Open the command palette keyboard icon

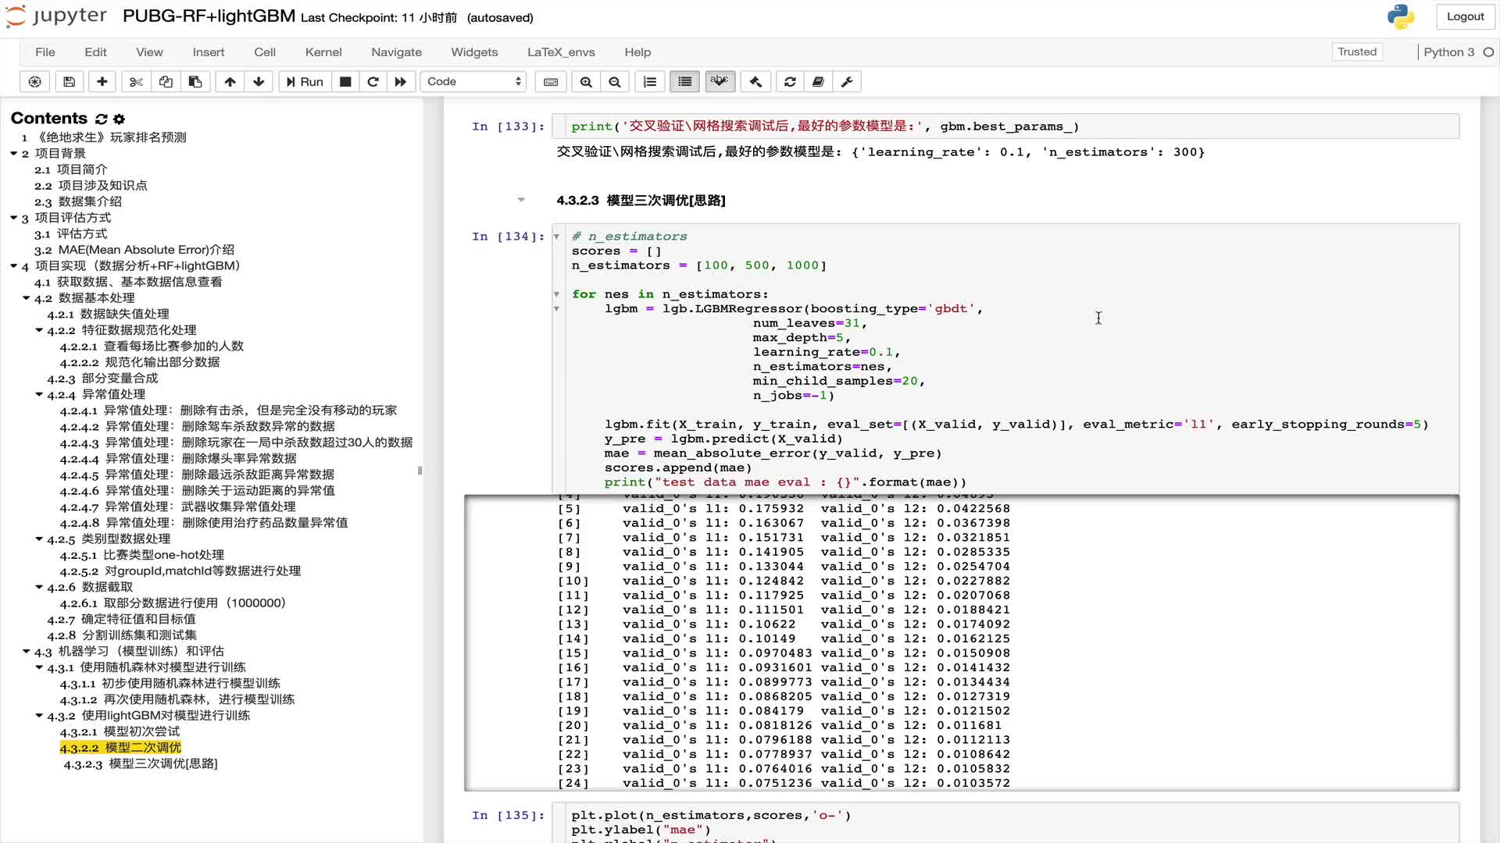click(x=551, y=81)
